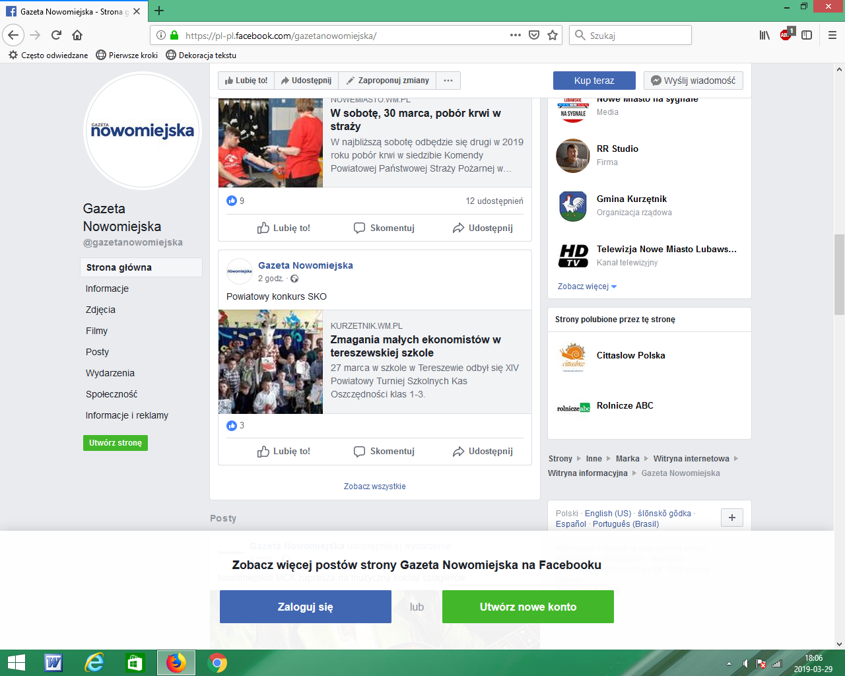845x676 pixels.
Task: Open the SKO contest post photo
Action: [x=271, y=362]
